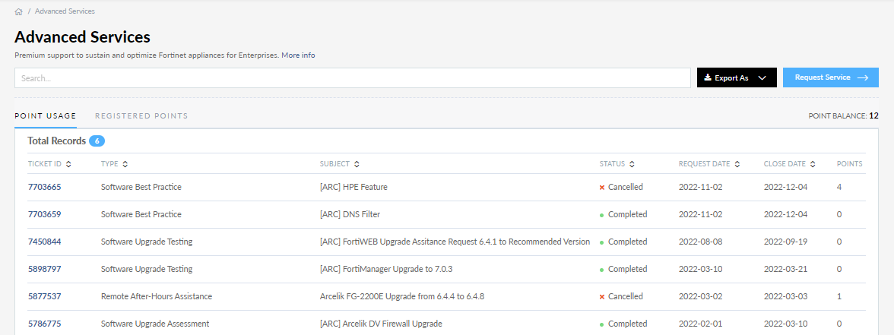Sort table by Request Date
Image resolution: width=894 pixels, height=335 pixels.
737,164
